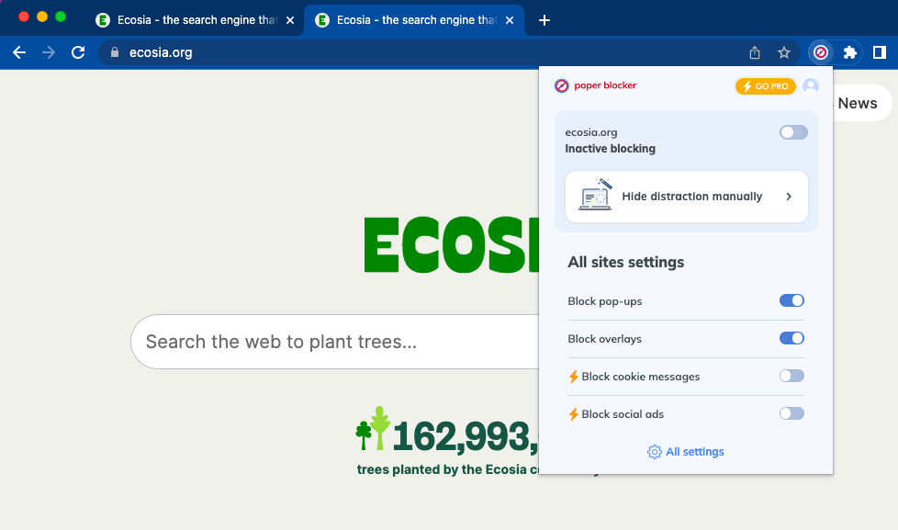Enable the Block cookie messages switch
Screen dimensions: 898x530
coord(791,376)
